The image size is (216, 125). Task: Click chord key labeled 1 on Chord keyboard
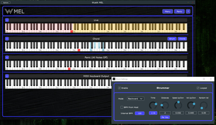(91, 50)
